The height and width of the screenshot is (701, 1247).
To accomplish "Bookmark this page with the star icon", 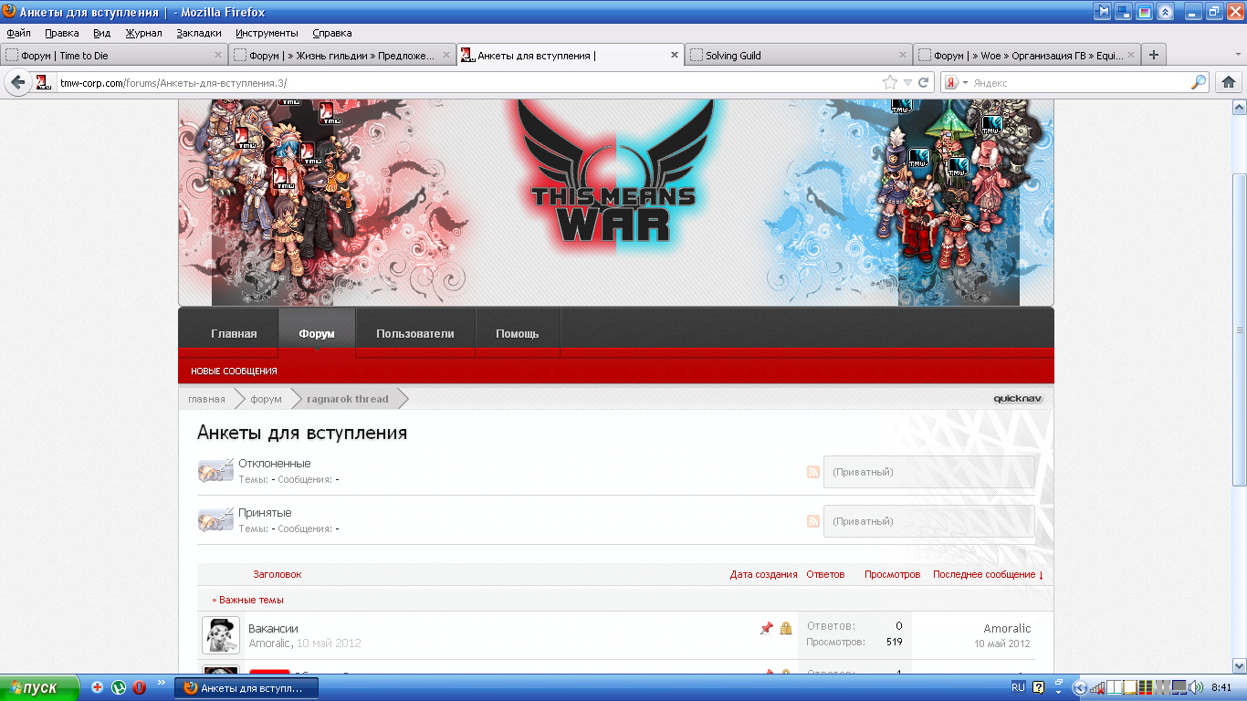I will 890,82.
